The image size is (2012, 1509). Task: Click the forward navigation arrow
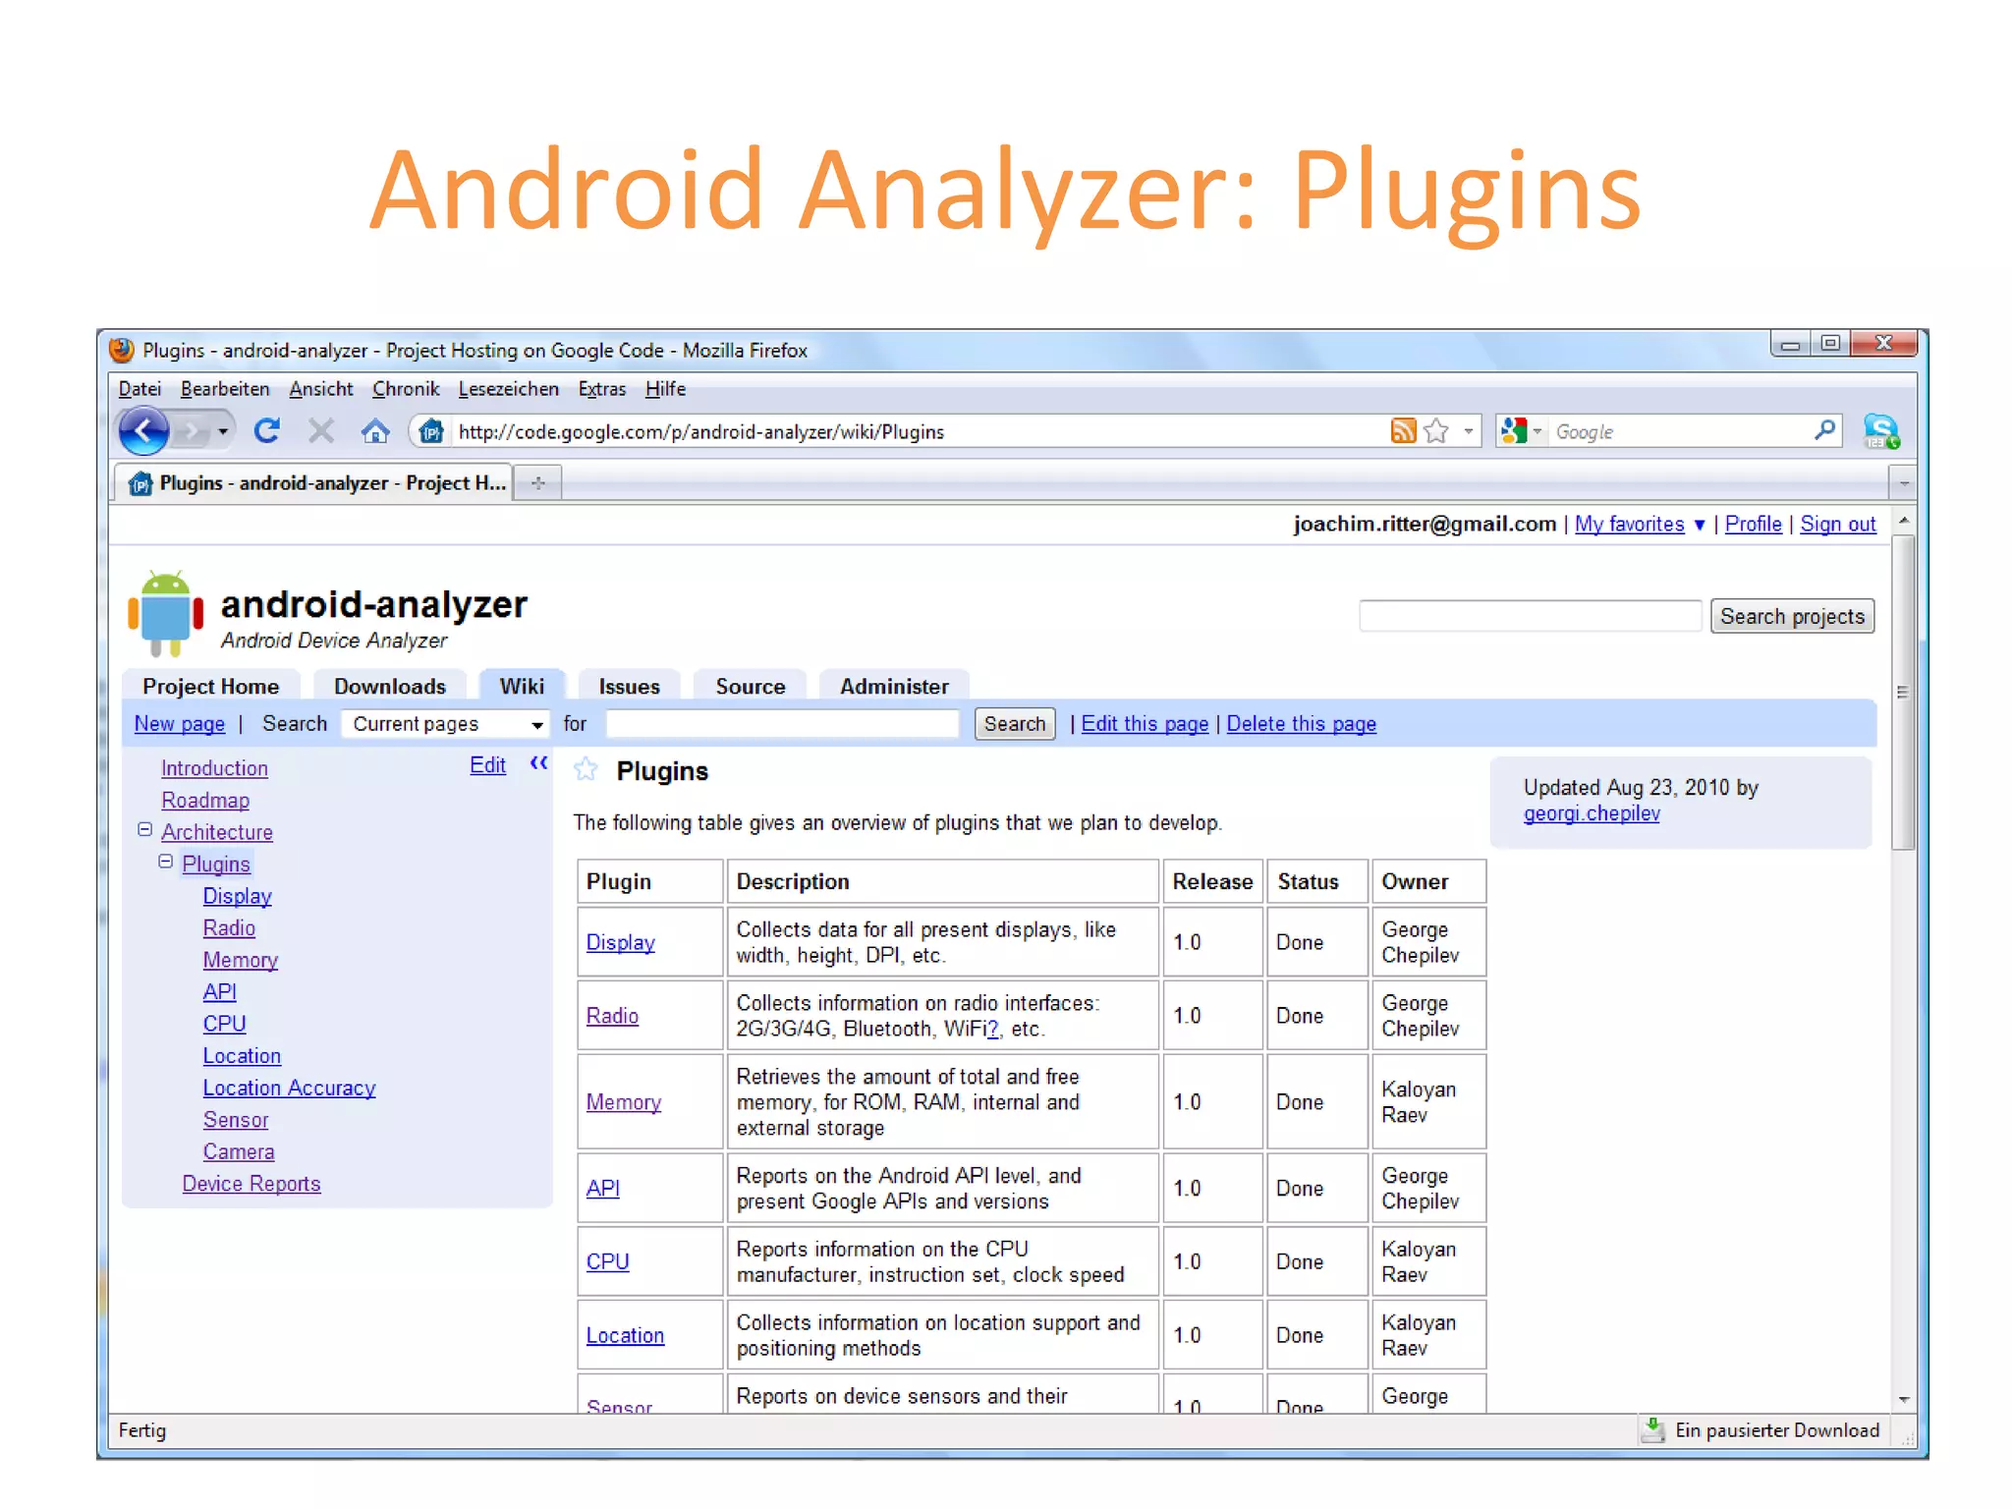[x=194, y=430]
